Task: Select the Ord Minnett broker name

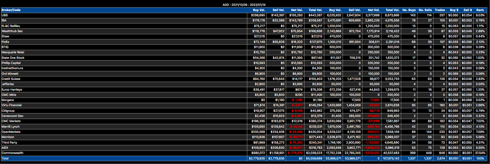Action: point(10,73)
